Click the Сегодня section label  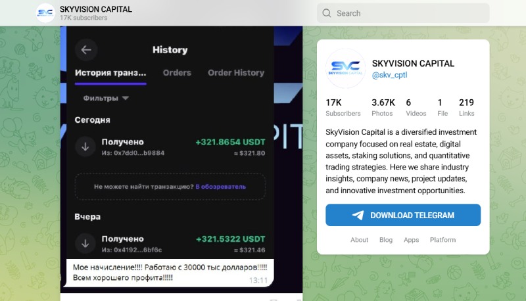[x=92, y=120]
